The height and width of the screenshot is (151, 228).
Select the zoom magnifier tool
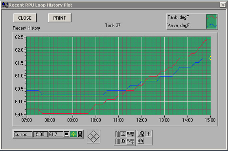[x=141, y=134]
